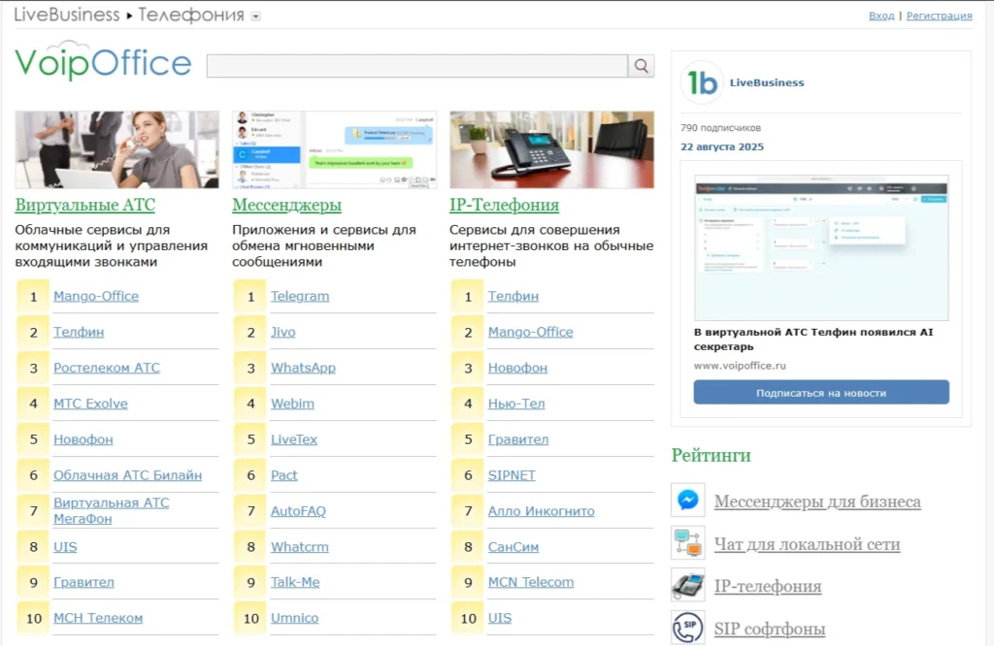Click inside the search input field

(417, 66)
